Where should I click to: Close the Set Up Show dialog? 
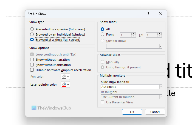click(161, 13)
